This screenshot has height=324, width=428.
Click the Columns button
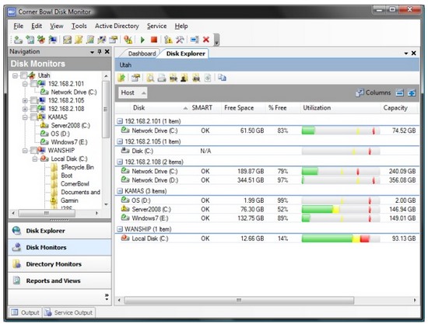click(x=374, y=93)
